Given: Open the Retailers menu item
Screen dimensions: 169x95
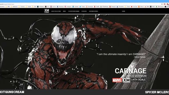Looking at the screenshot, I should click(84, 11).
